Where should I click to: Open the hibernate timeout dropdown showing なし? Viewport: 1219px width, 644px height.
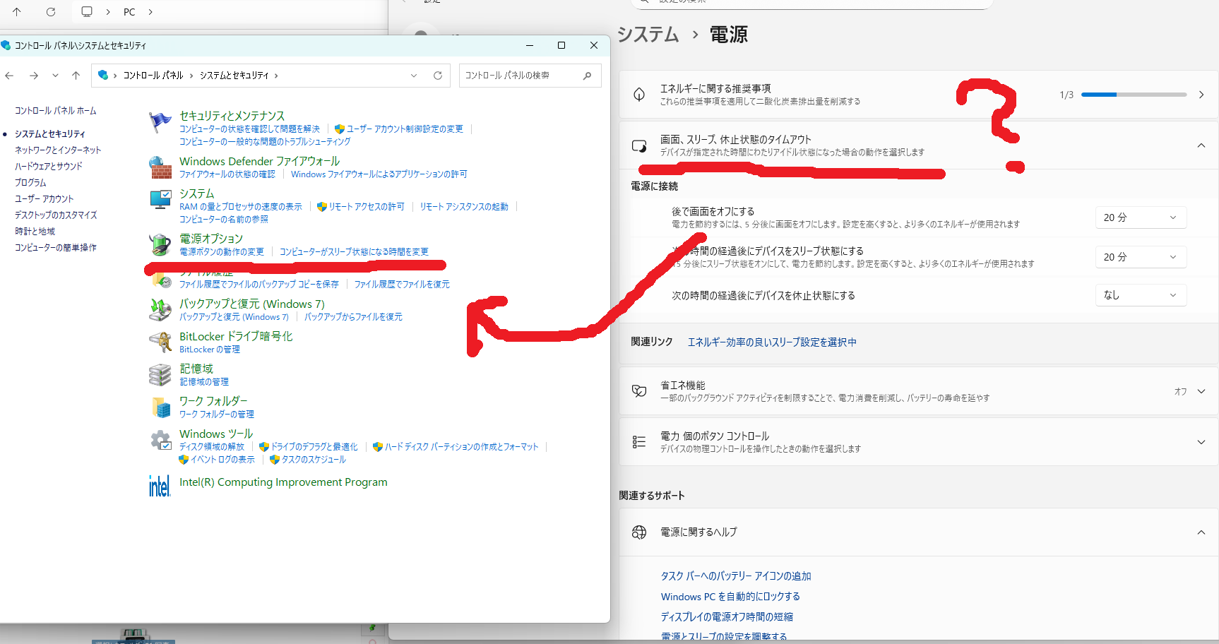pos(1140,295)
